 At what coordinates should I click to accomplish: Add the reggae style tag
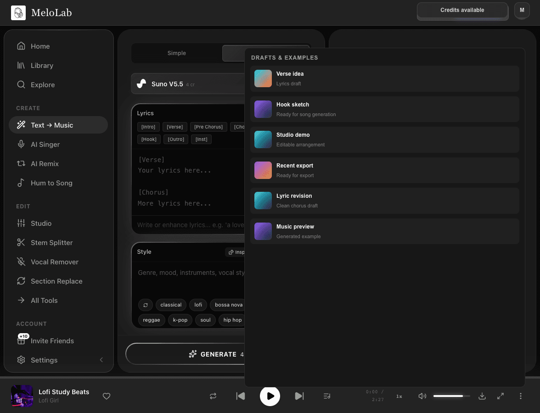click(152, 320)
